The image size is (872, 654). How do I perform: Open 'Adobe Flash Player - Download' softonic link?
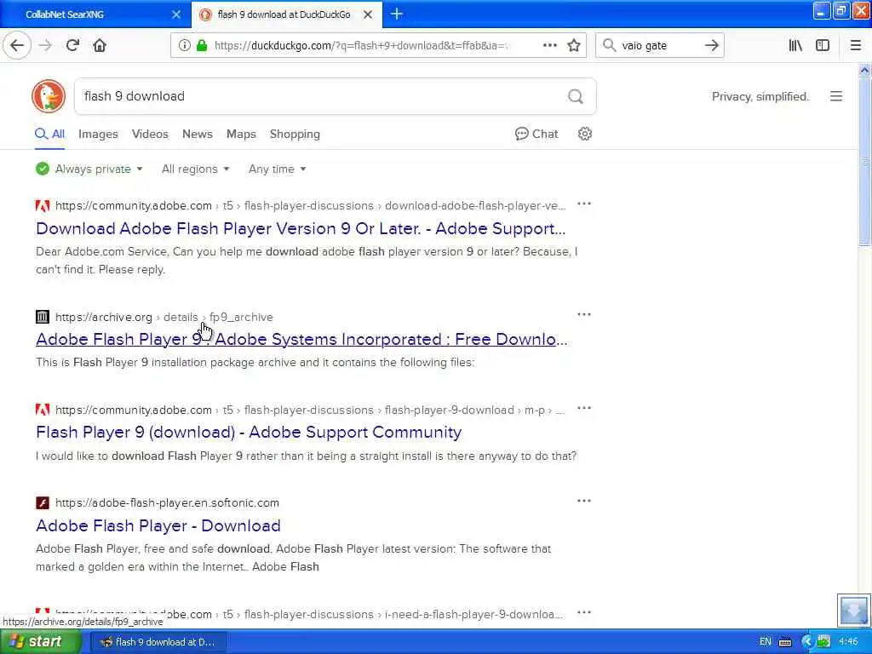(158, 525)
